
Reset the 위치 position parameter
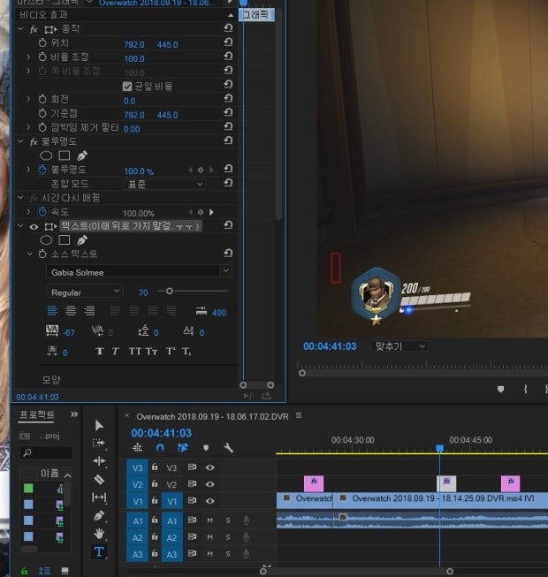coord(228,42)
